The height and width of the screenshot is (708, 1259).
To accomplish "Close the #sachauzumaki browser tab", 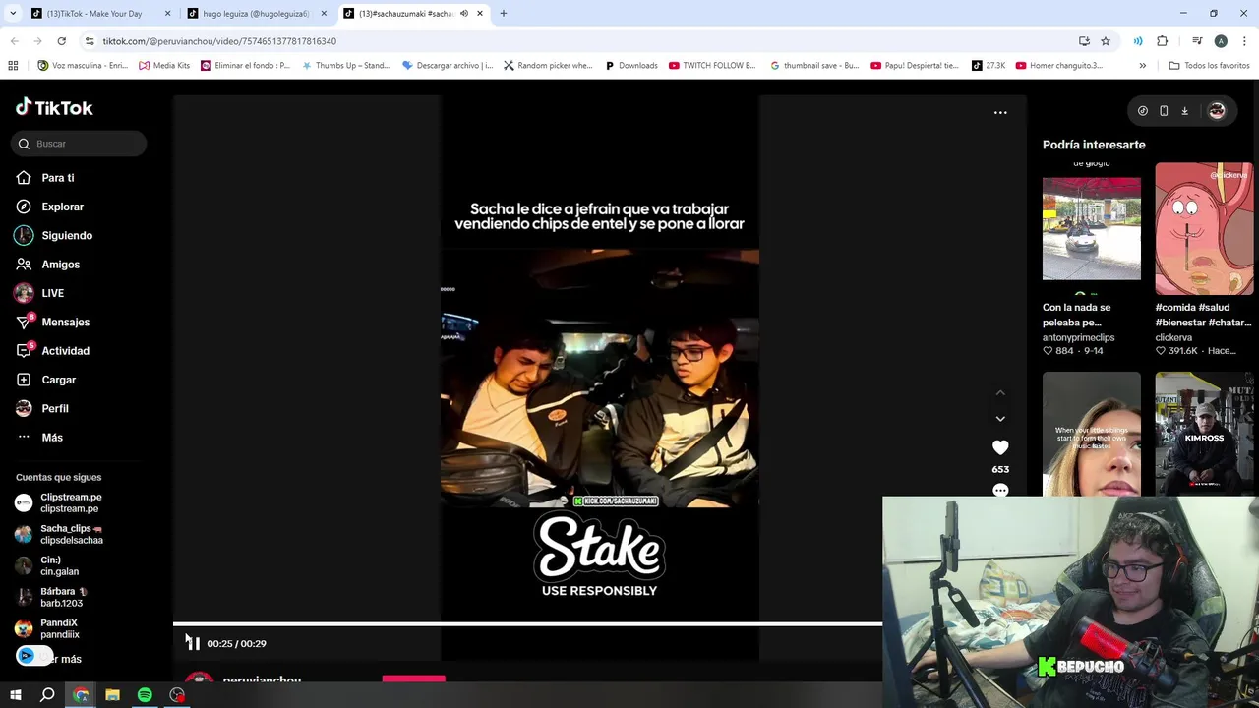I will pos(480,14).
